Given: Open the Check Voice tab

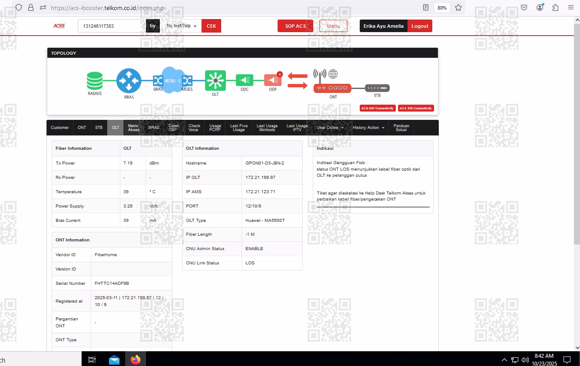Looking at the screenshot, I should [194, 128].
